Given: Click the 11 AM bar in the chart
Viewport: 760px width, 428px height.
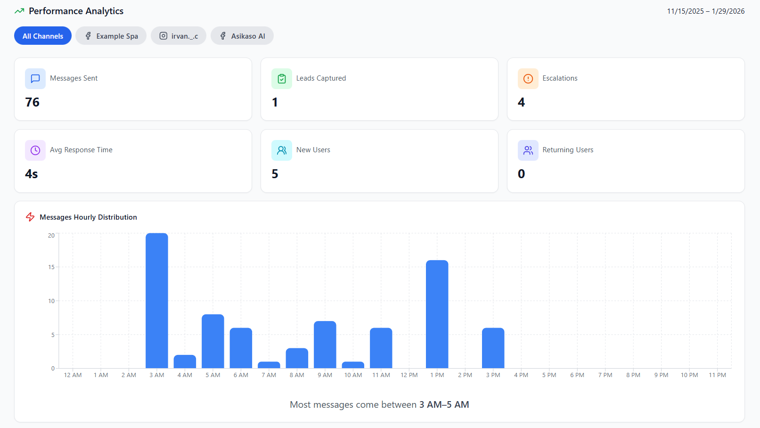Looking at the screenshot, I should pos(381,348).
